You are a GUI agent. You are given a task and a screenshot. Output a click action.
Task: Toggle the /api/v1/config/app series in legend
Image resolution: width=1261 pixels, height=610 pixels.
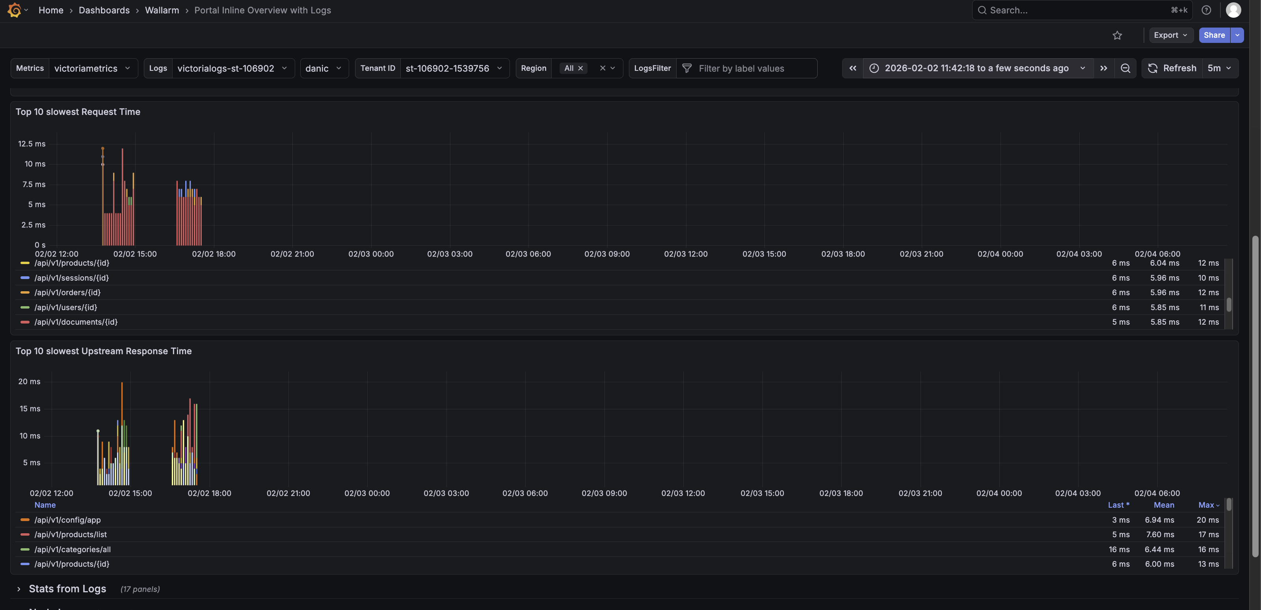tap(67, 519)
